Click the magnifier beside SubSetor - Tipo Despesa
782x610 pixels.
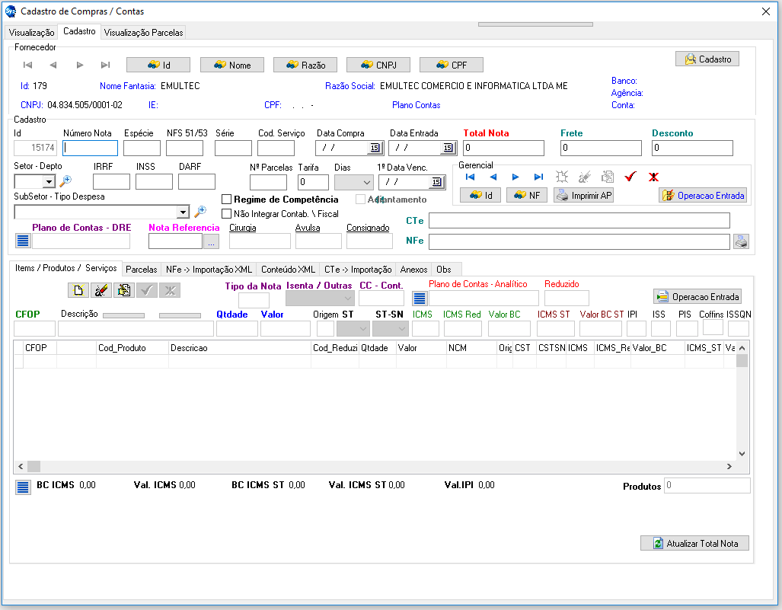(x=200, y=212)
